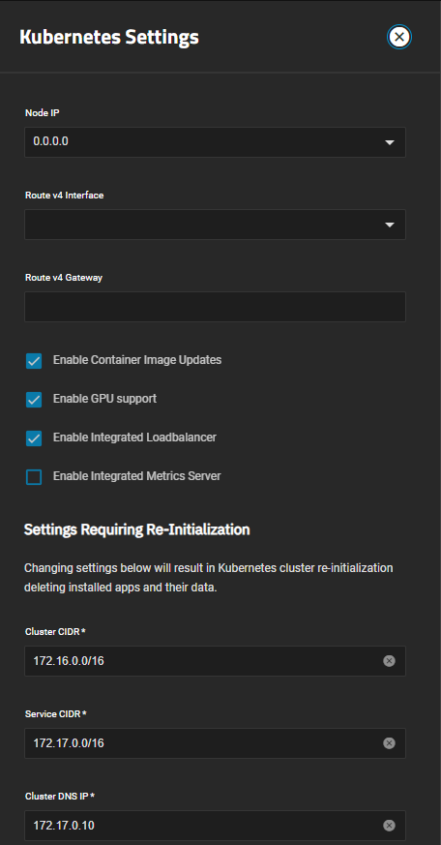Screen dimensions: 441x845
Task: Toggle Enable Container Image Updates checkbox
Action: click(34, 361)
